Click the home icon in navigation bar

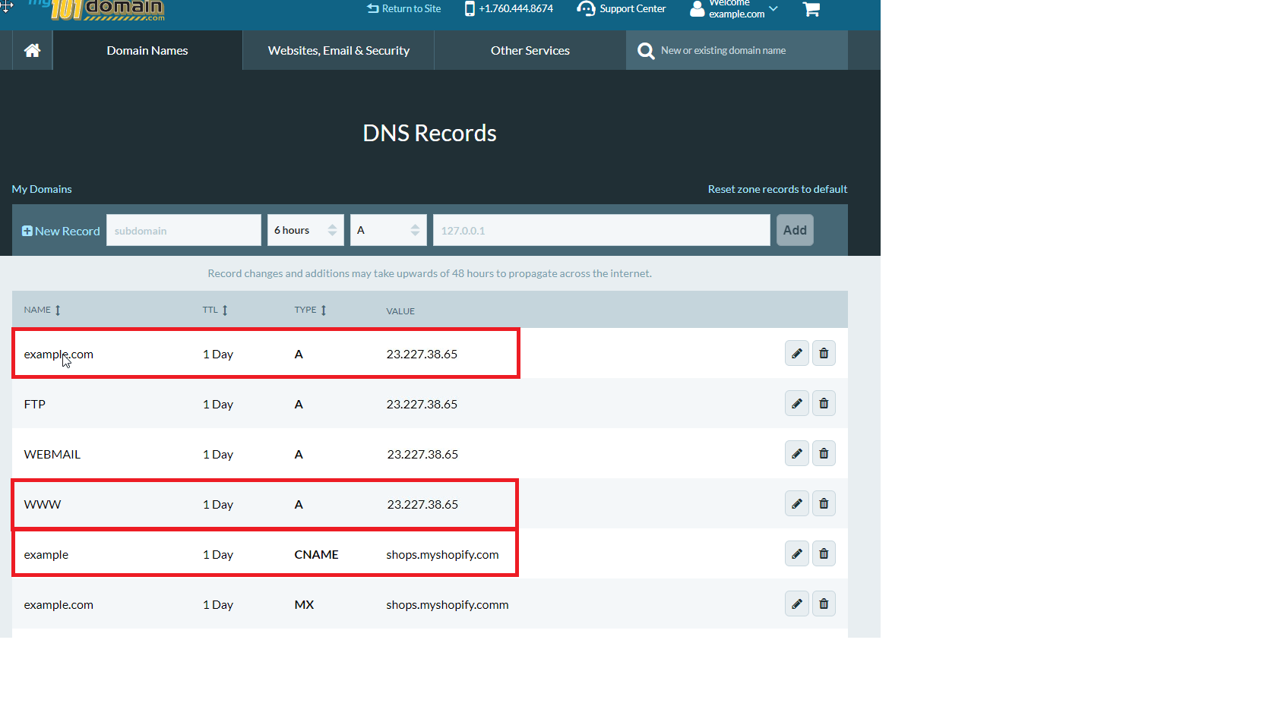pyautogui.click(x=32, y=51)
